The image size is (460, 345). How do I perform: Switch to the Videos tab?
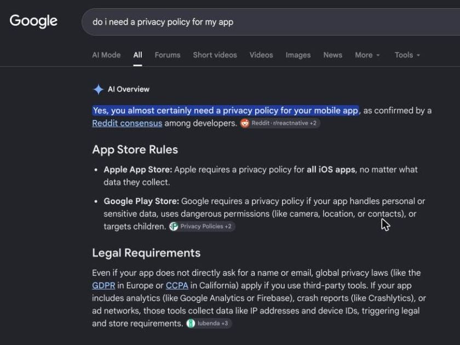pyautogui.click(x=261, y=55)
